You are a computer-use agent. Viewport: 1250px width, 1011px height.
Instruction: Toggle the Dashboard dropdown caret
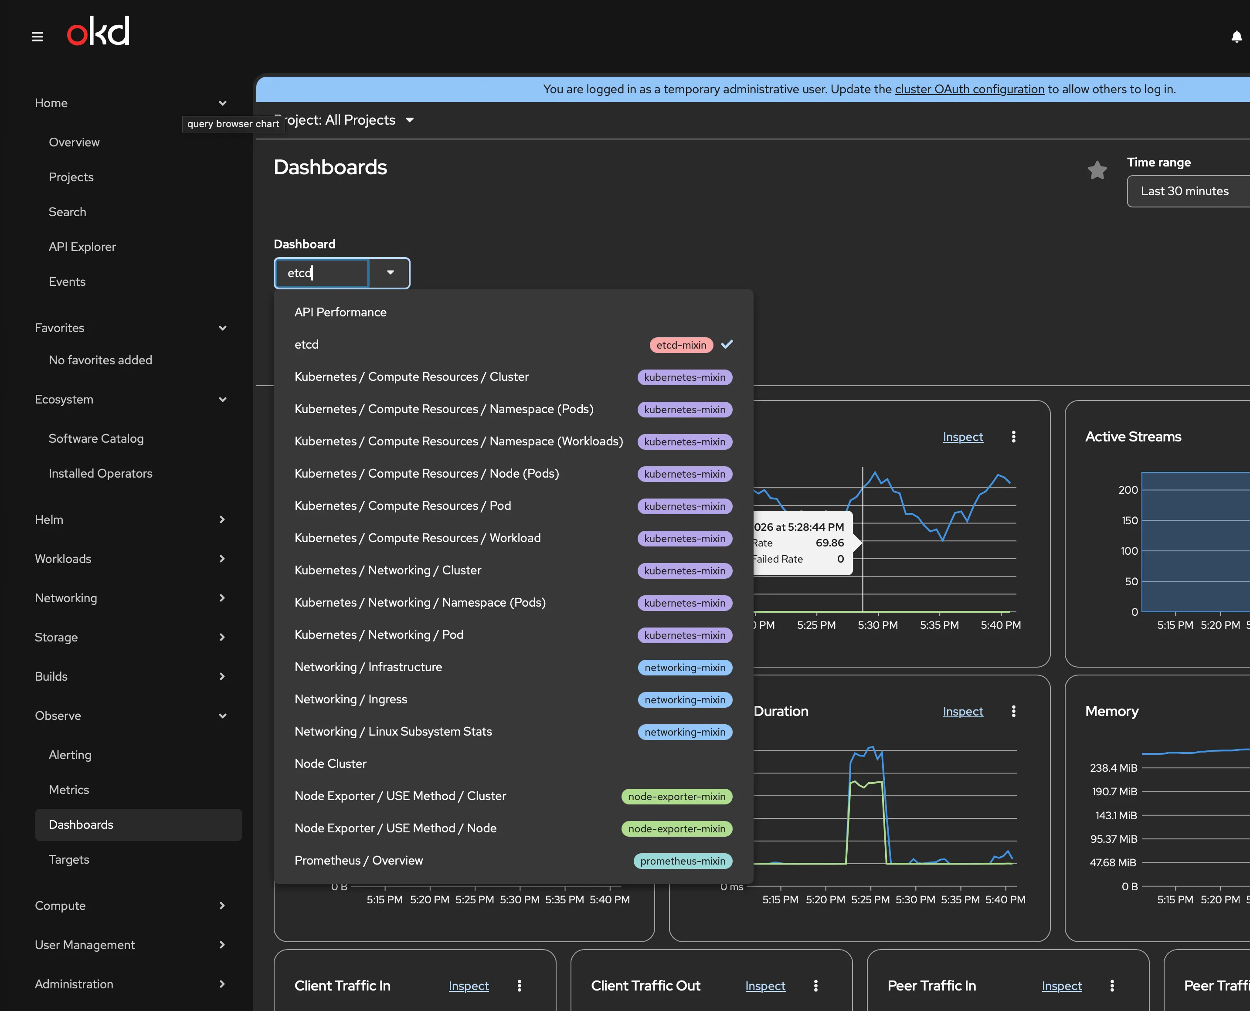(x=390, y=272)
